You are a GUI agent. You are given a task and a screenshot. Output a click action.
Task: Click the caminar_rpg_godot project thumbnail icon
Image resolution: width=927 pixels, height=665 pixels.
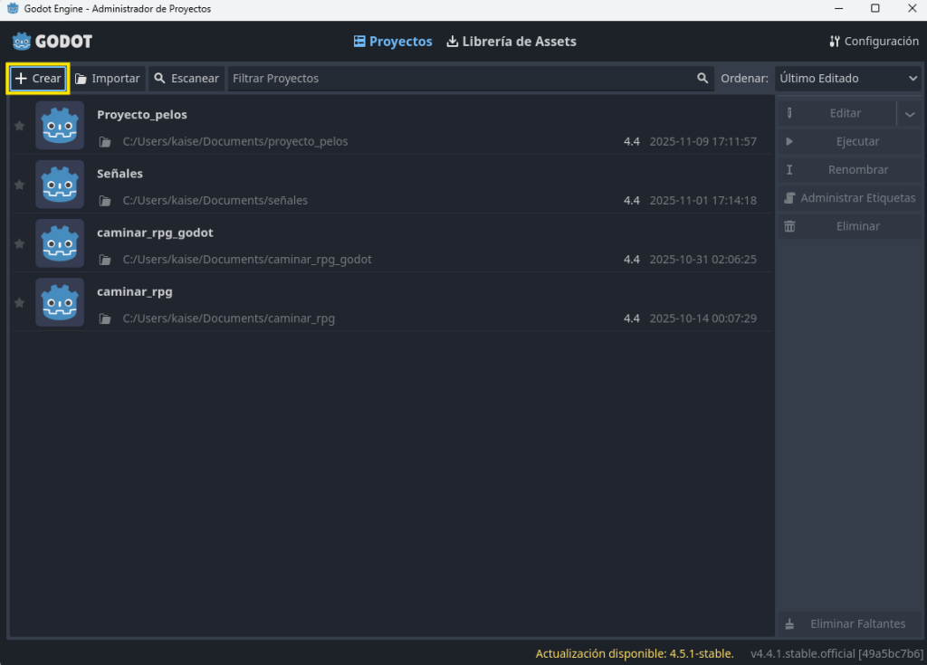(x=60, y=243)
